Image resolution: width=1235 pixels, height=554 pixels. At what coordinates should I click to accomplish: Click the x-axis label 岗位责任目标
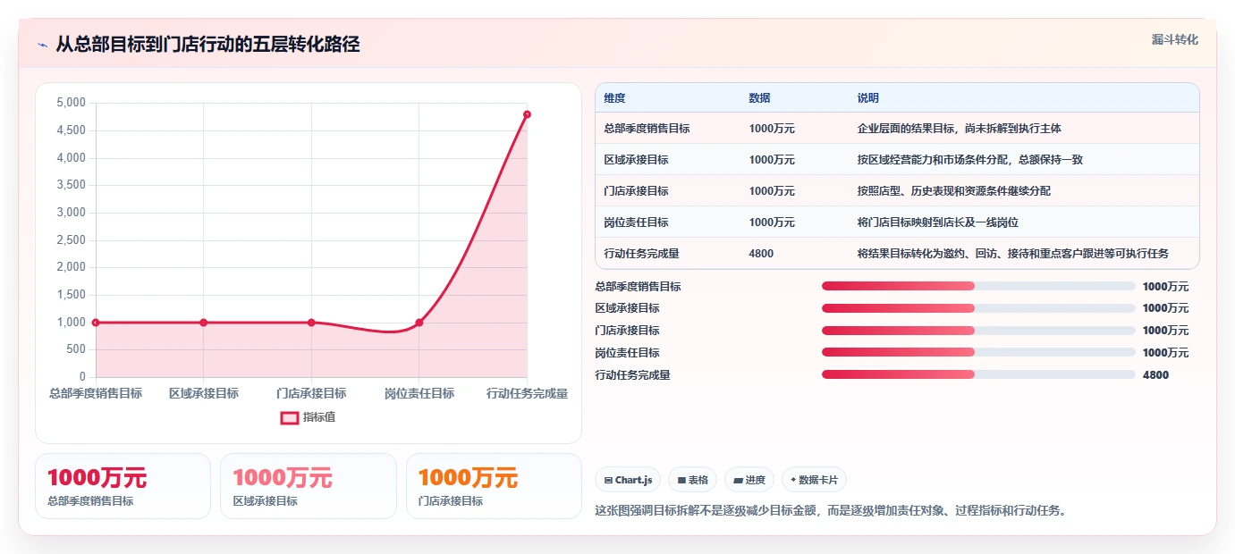[419, 394]
